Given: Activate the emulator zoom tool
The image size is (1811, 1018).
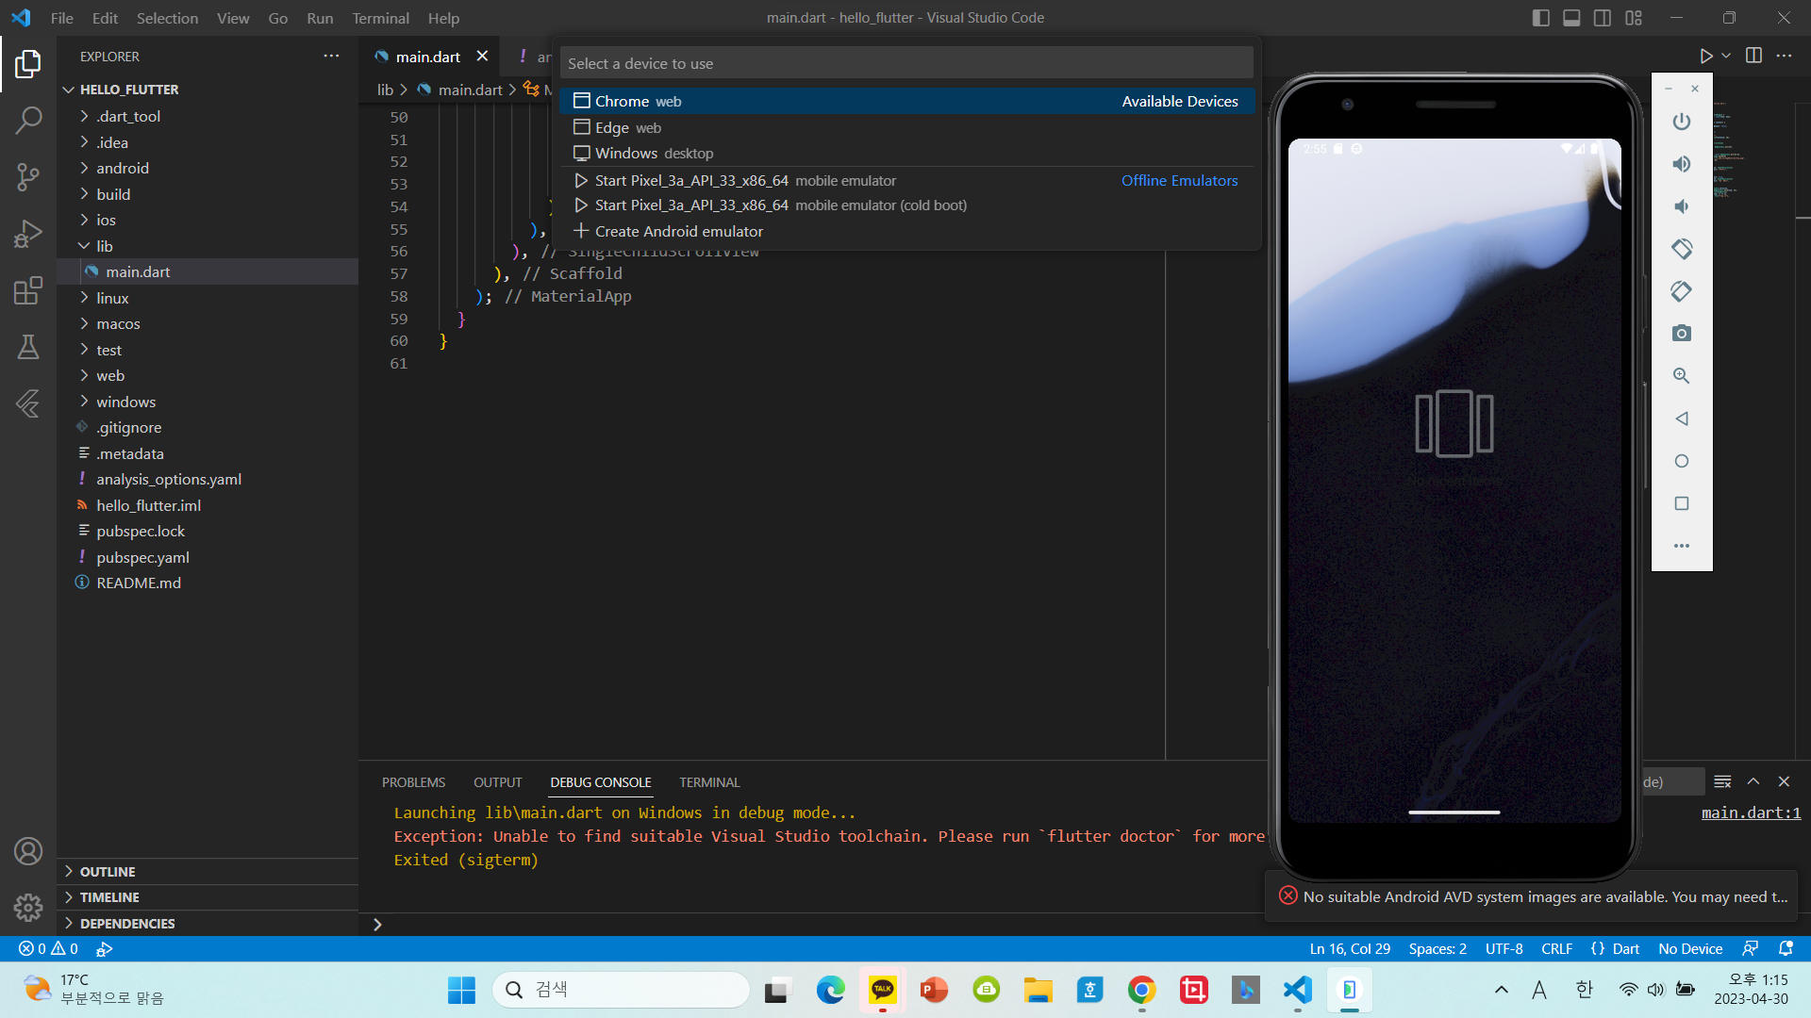Looking at the screenshot, I should 1682,376.
